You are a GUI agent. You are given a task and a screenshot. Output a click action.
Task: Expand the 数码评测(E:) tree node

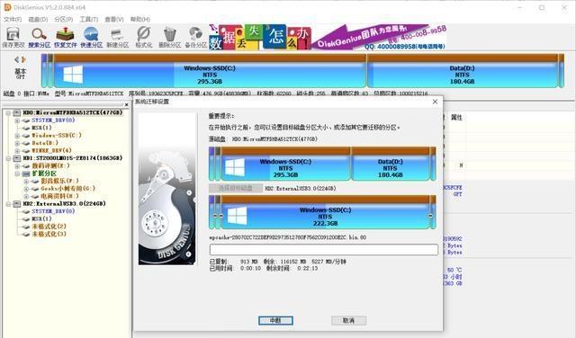click(17, 166)
